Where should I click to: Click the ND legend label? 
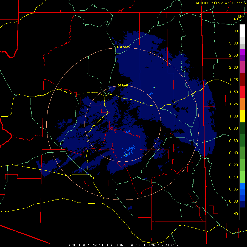click(236, 214)
